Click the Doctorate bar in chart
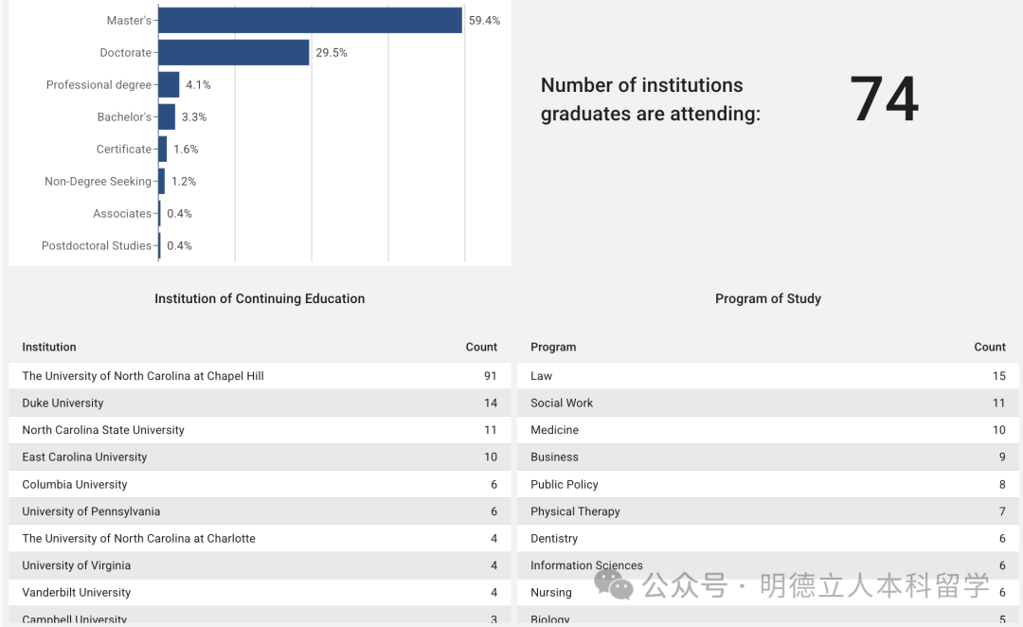This screenshot has width=1023, height=627. [234, 52]
